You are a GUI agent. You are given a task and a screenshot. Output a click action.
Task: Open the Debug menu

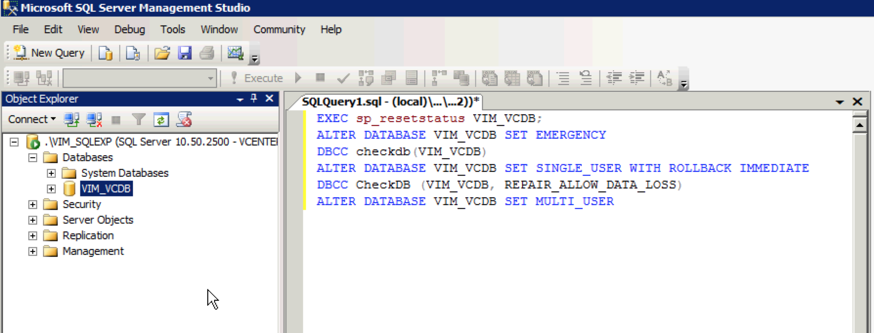point(130,29)
